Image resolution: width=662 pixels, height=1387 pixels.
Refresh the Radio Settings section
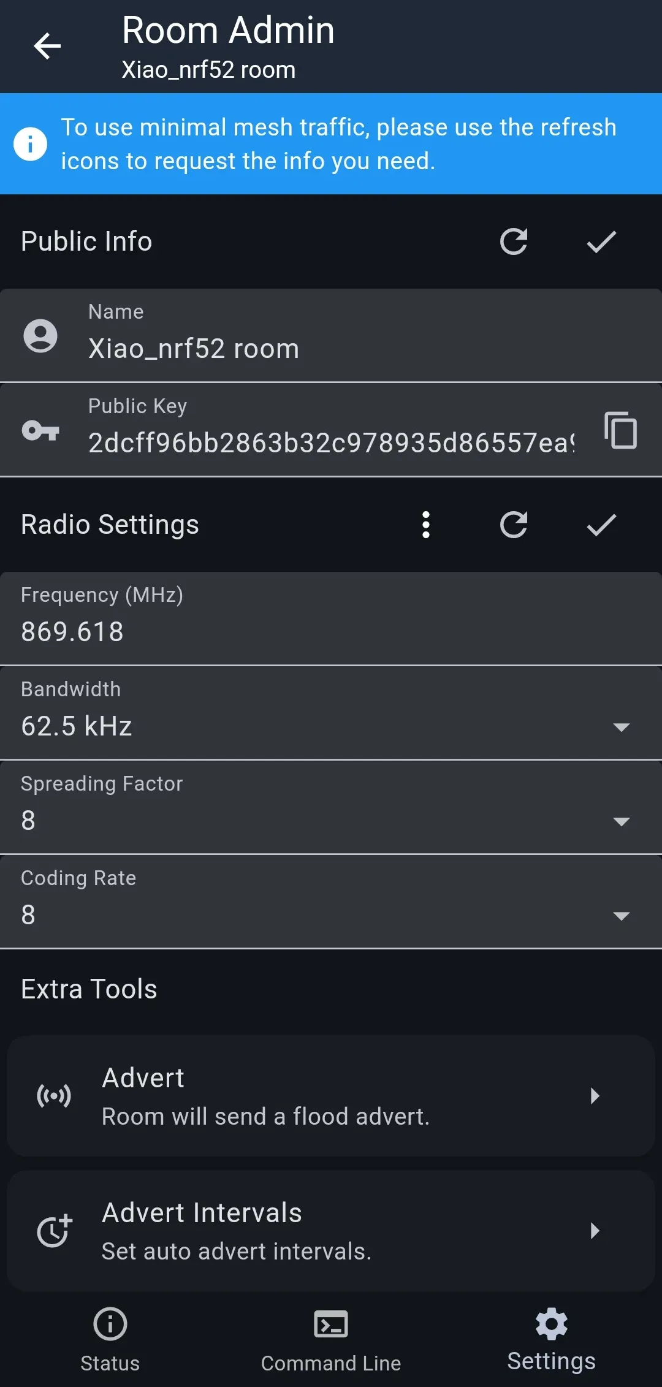[513, 525]
